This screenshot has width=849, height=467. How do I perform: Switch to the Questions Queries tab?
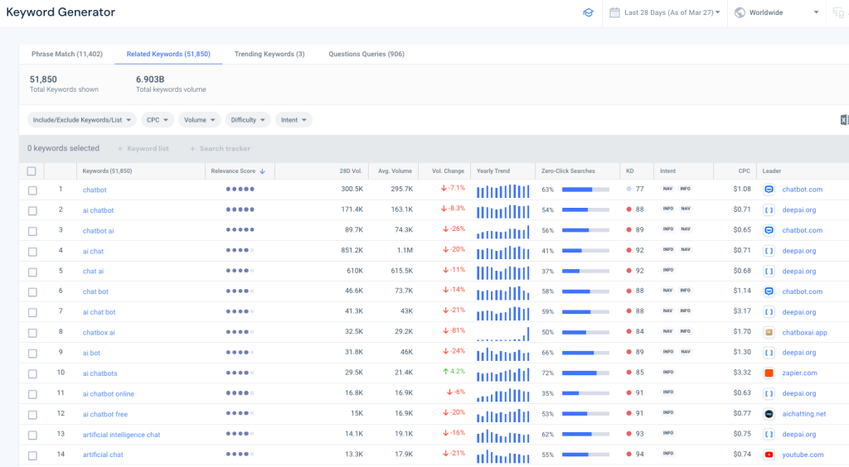point(366,54)
